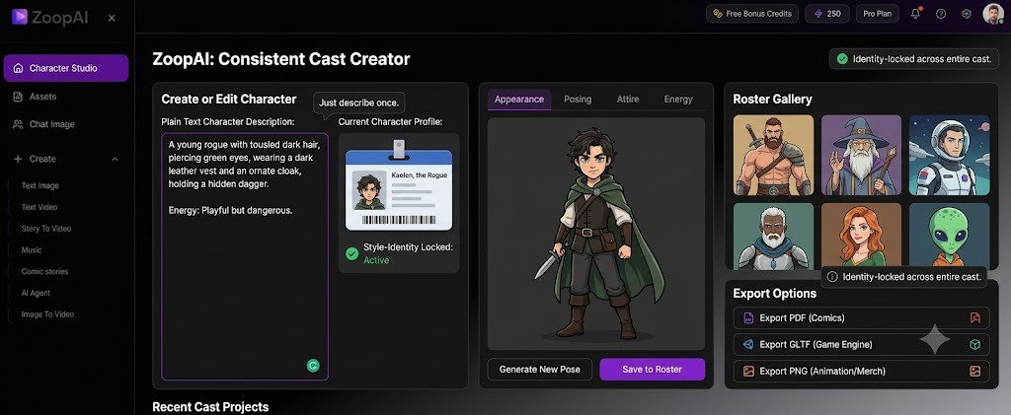Click the ZoopAI logo icon

tap(20, 17)
